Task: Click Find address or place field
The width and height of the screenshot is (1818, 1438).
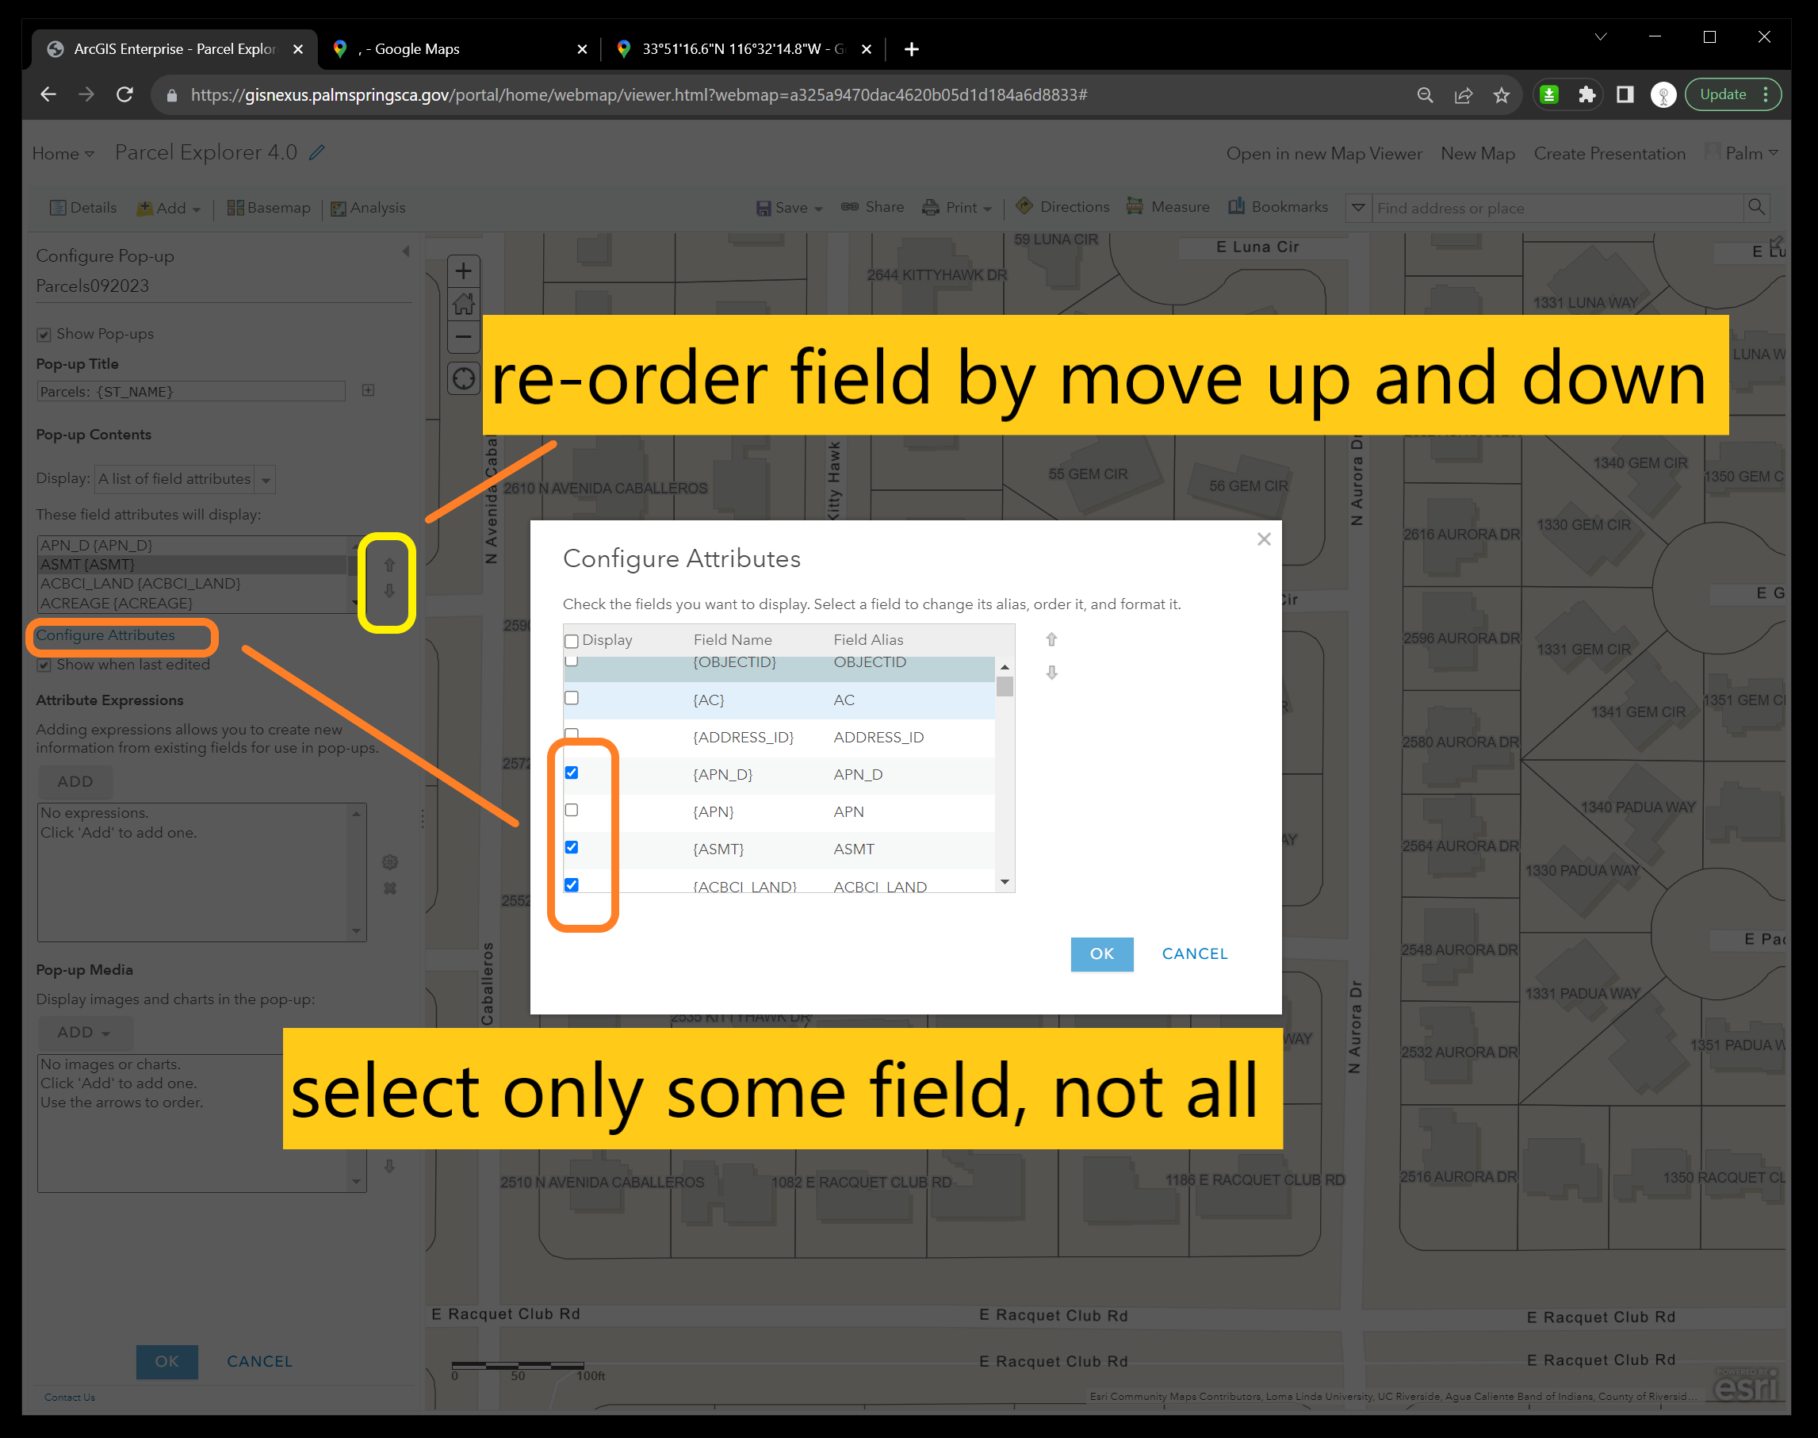Action: tap(1556, 208)
